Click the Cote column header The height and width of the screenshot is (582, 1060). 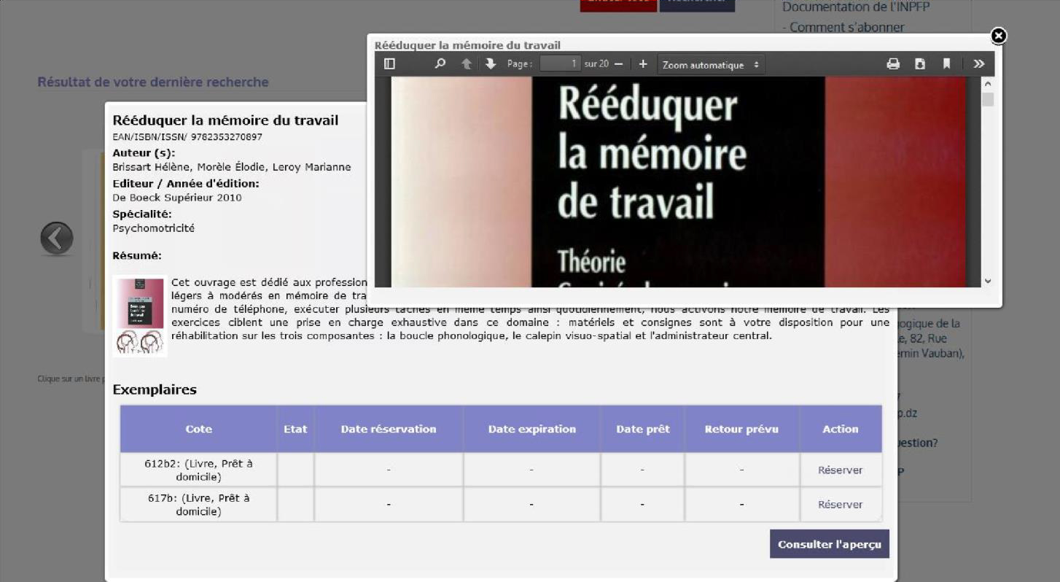point(198,429)
